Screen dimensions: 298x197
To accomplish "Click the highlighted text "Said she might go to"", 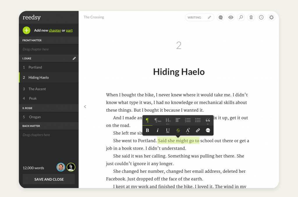I will coord(178,141).
